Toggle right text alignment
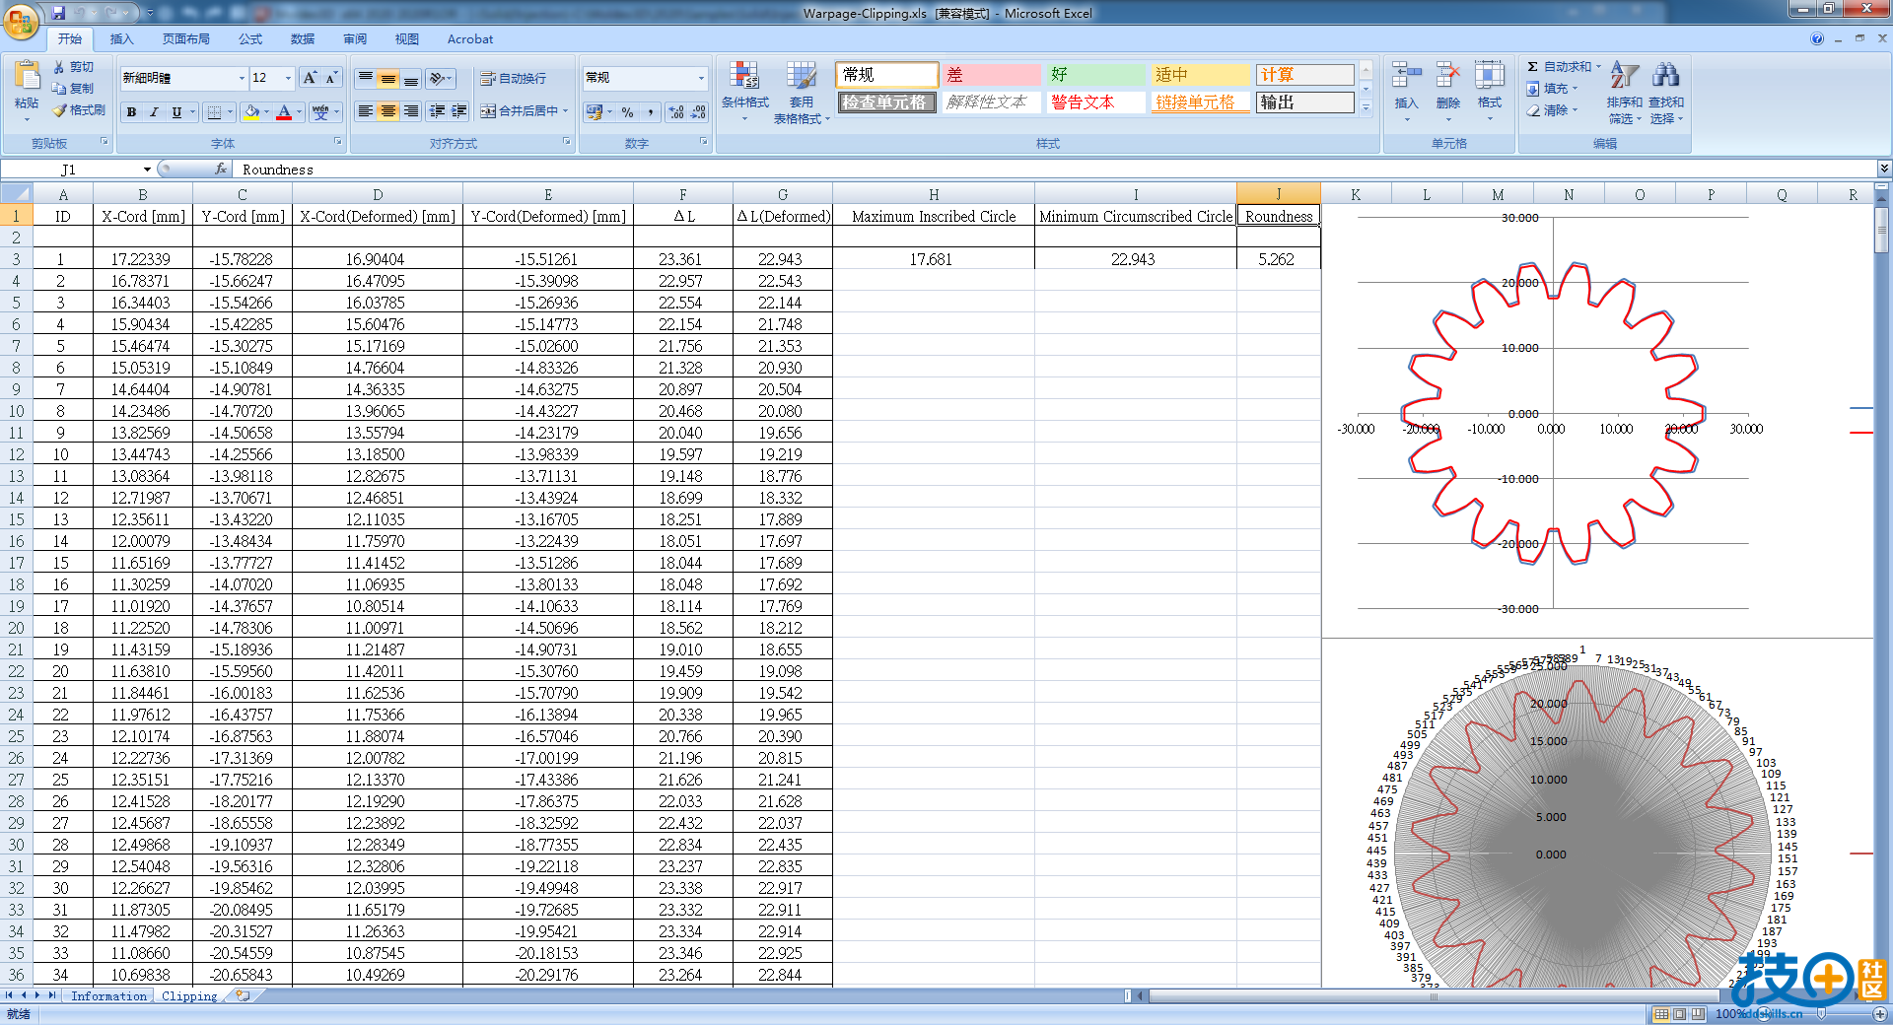The image size is (1893, 1025). (411, 111)
